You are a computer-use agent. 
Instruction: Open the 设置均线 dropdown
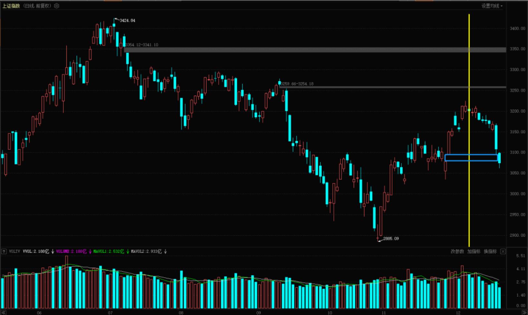click(492, 6)
